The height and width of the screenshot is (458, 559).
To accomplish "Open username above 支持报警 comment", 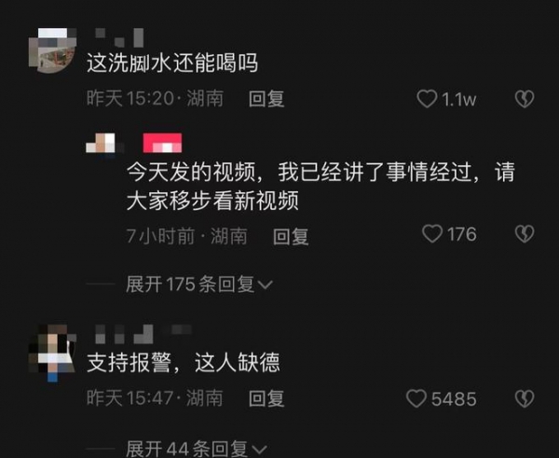I will (x=143, y=334).
